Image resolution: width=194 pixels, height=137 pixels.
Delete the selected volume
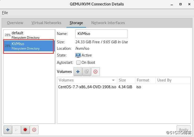coord(95,72)
